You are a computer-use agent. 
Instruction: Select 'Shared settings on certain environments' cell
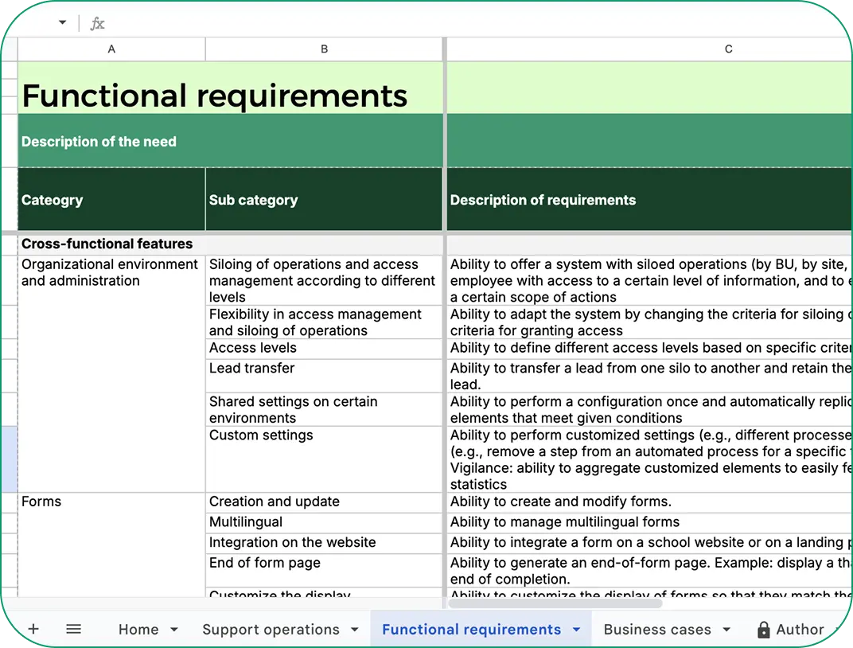pyautogui.click(x=324, y=410)
